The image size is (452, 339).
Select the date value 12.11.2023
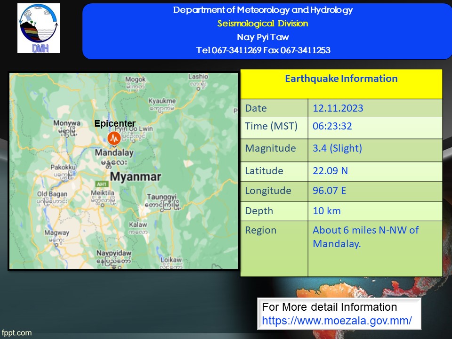point(338,108)
